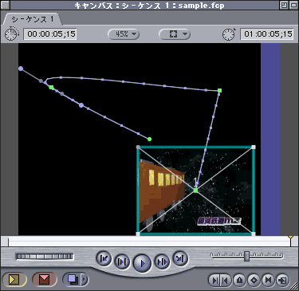Click the Match Frame button
Viewport: 299px width, 291px height.
tap(282, 280)
